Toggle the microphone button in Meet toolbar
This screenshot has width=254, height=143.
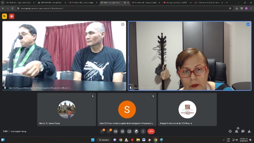(102, 131)
